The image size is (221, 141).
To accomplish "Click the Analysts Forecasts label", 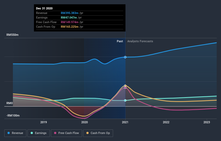I will click(140, 41).
